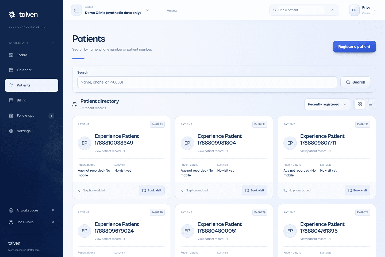385x257 pixels.
Task: Book visit for patient P-00031
Action: point(357,190)
